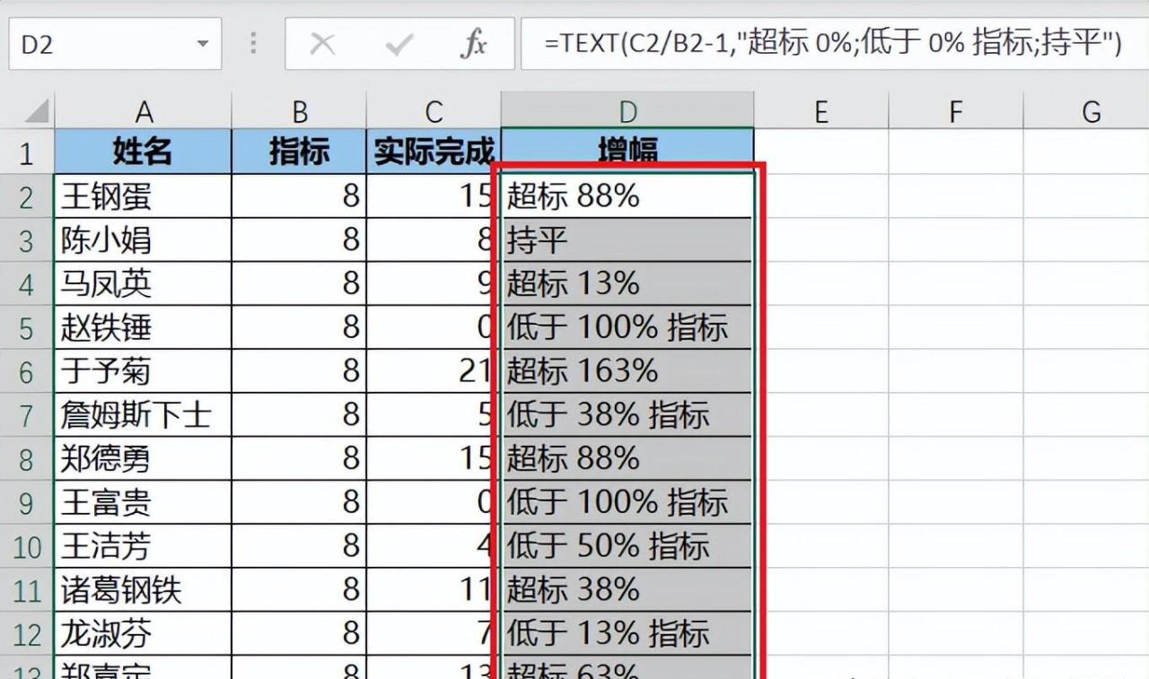Click cell containing 陈小娟

coord(144,239)
